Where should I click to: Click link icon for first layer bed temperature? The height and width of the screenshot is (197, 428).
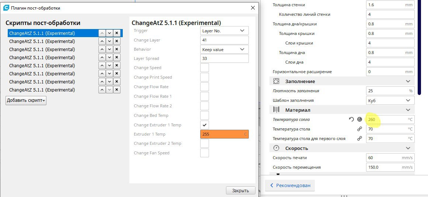359,139
